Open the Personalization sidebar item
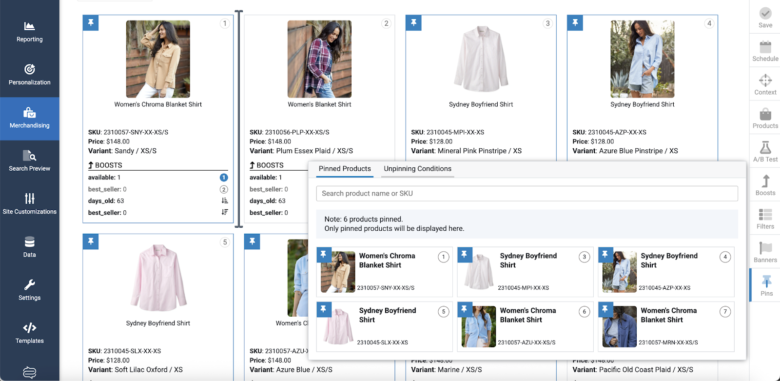 point(29,75)
